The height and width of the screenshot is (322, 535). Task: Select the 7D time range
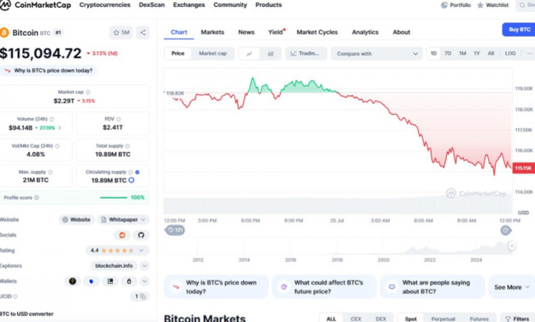click(x=448, y=54)
